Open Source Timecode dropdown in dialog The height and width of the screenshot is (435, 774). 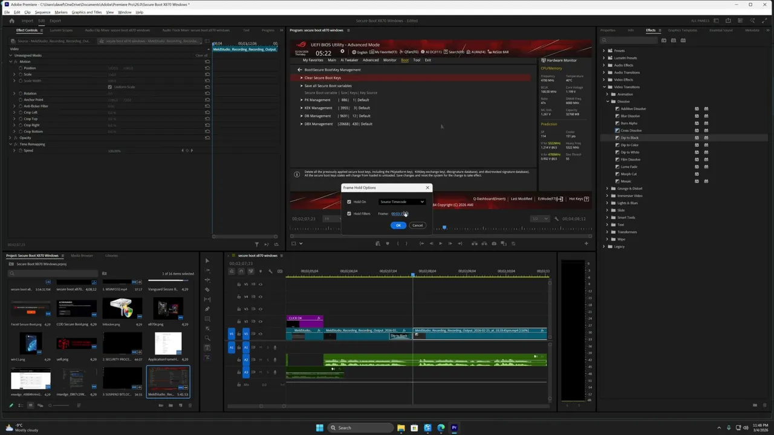tap(403, 202)
